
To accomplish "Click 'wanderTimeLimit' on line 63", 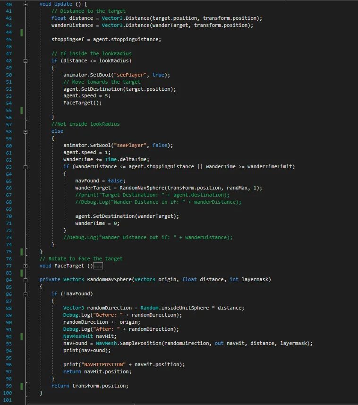I will click(270, 167).
